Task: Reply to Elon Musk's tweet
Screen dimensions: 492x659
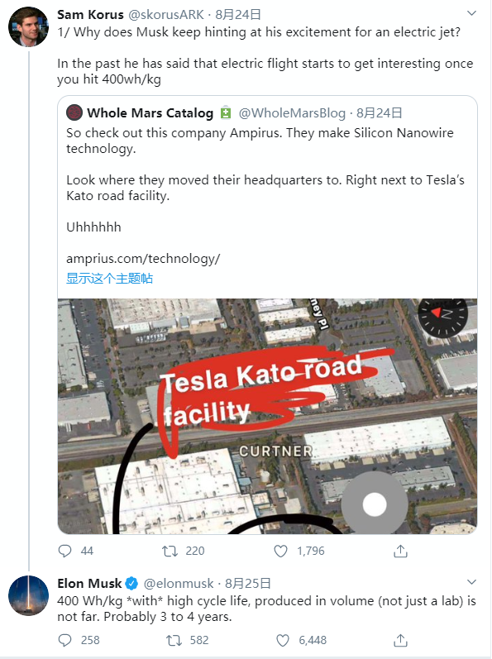Action: click(64, 640)
